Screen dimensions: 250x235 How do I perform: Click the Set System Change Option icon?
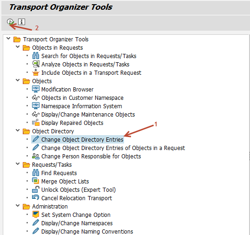click(36, 215)
